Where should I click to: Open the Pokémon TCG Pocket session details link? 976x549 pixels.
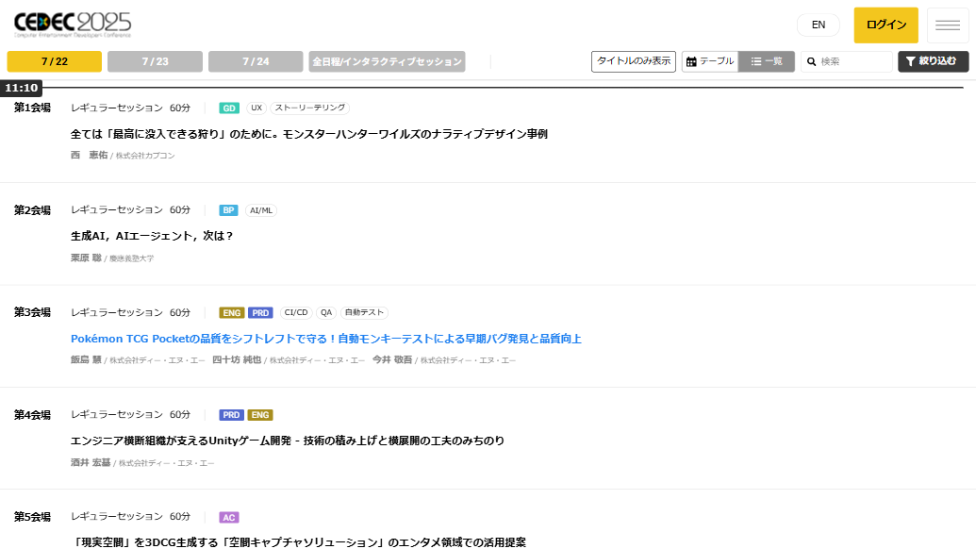[326, 338]
